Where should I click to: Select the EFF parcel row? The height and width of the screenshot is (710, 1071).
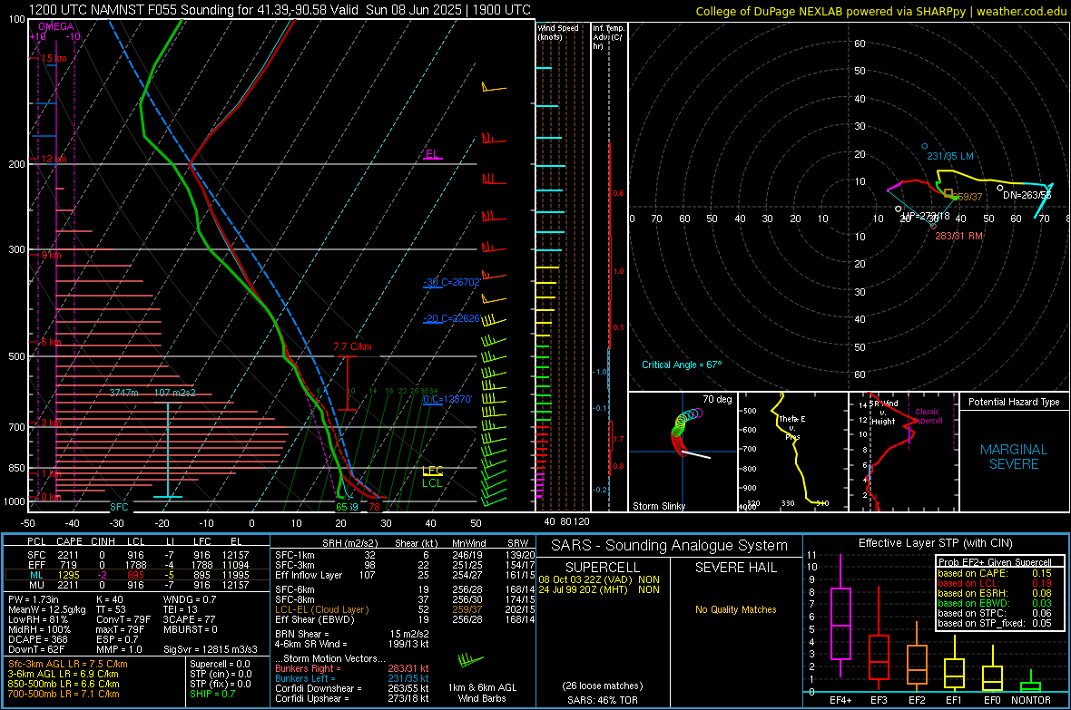click(137, 565)
